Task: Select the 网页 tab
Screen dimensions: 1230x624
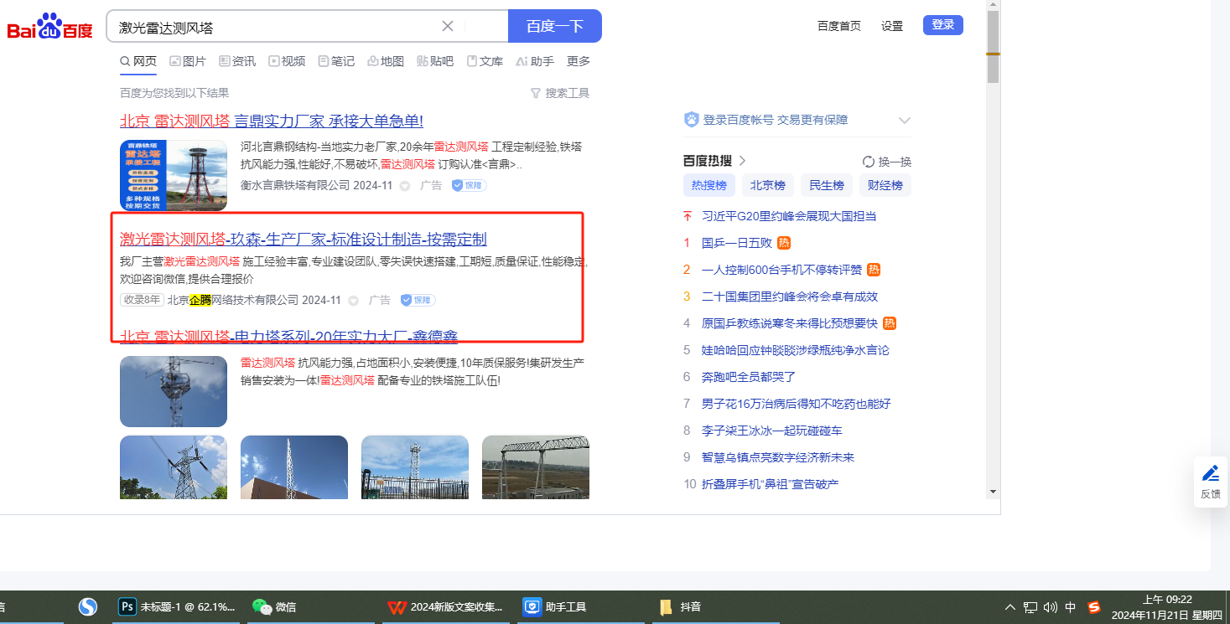Action: (x=138, y=61)
